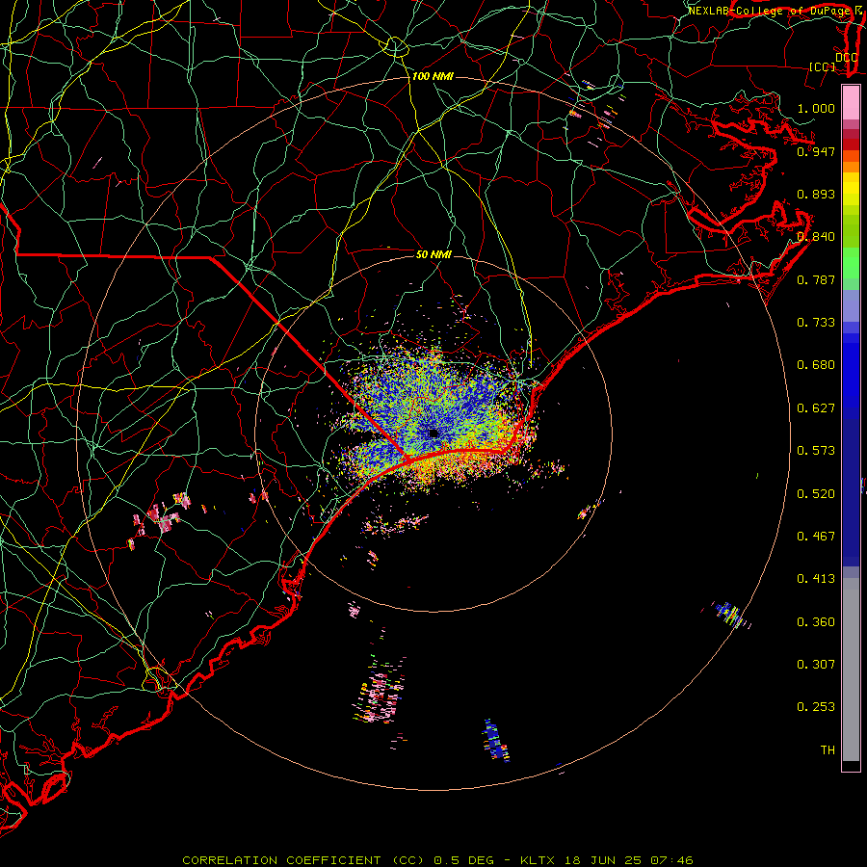Click the 0.627 scale value
Screen dimensions: 867x867
click(x=816, y=408)
